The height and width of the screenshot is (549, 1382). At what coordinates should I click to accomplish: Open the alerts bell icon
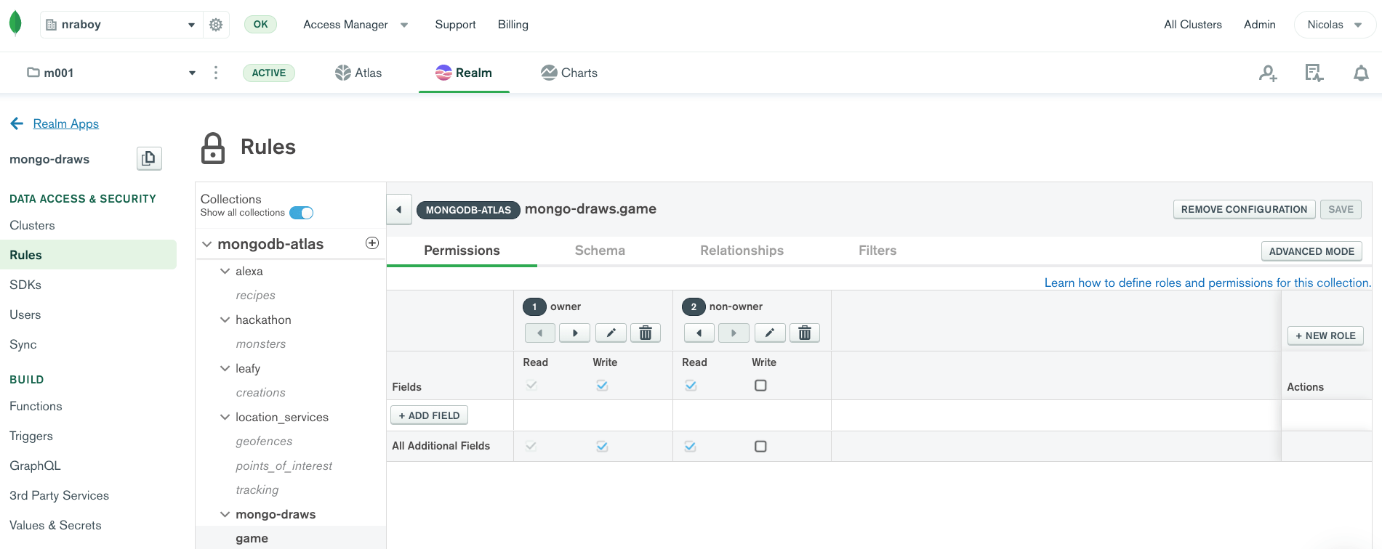point(1361,73)
